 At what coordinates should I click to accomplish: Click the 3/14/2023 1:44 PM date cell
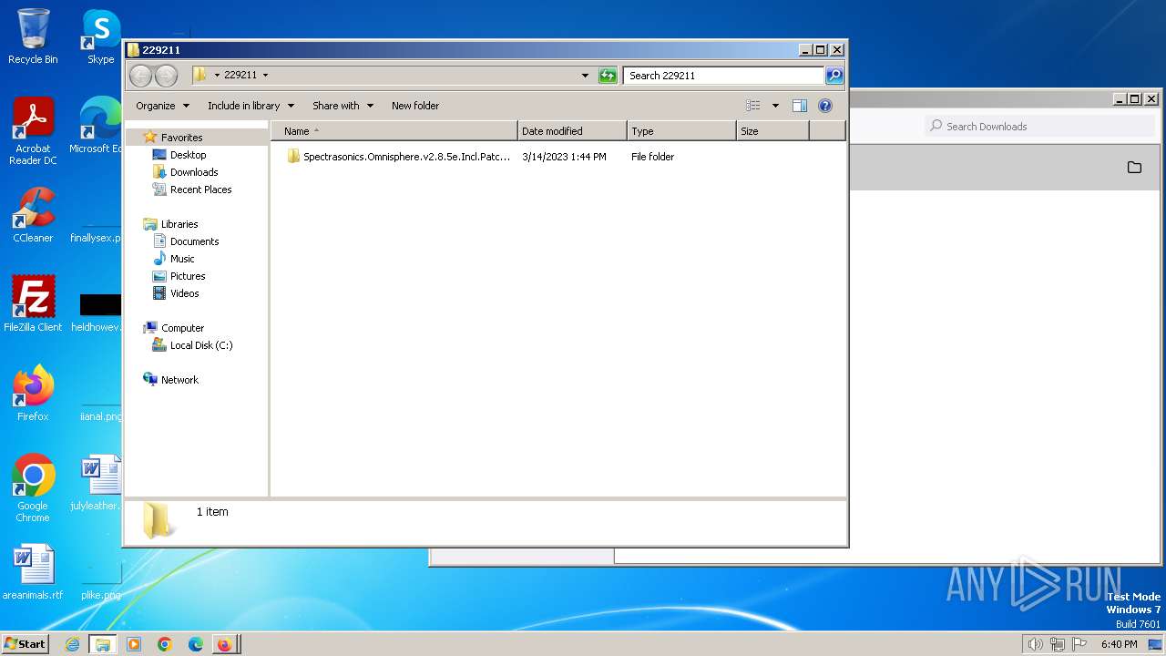click(564, 157)
